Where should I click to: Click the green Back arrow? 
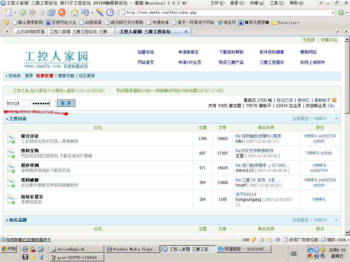point(22,13)
